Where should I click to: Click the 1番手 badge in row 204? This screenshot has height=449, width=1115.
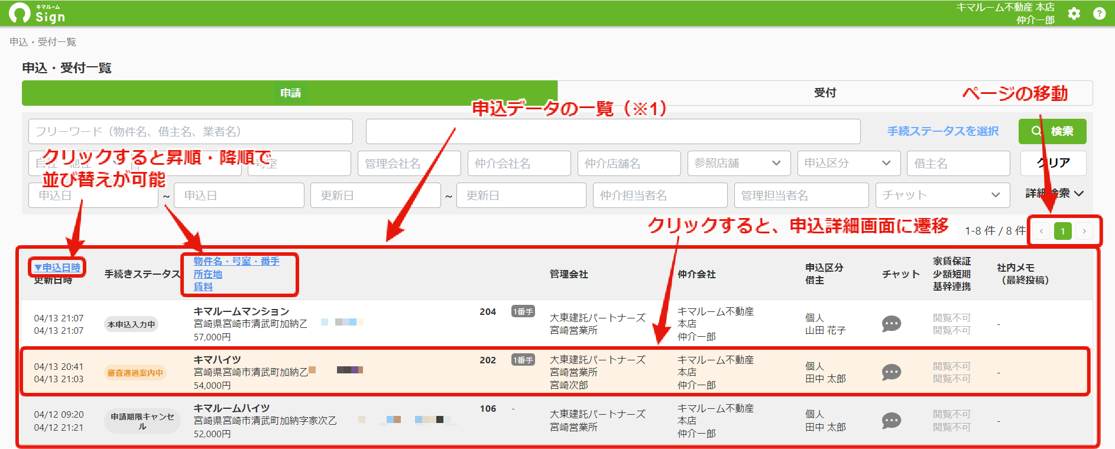pyautogui.click(x=523, y=311)
